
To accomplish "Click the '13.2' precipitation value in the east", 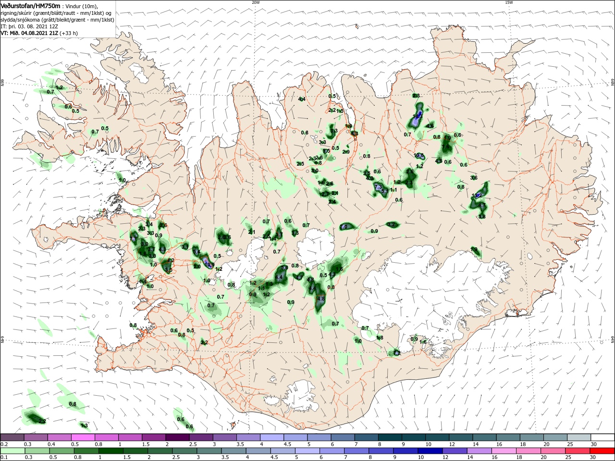I will pos(477,195).
